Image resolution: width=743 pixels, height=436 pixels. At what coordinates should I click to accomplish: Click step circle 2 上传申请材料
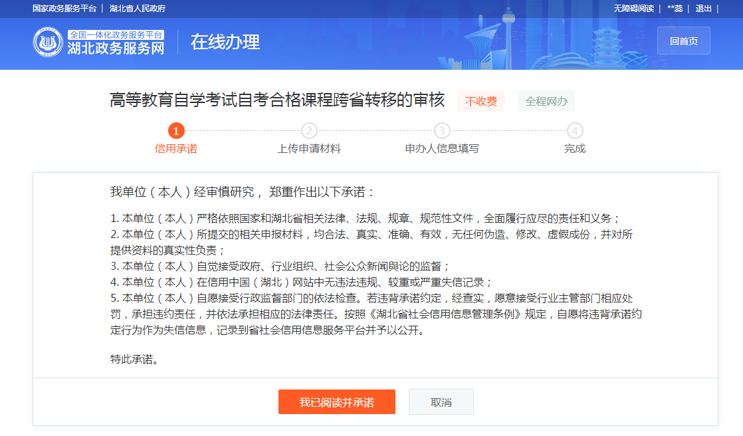click(308, 131)
